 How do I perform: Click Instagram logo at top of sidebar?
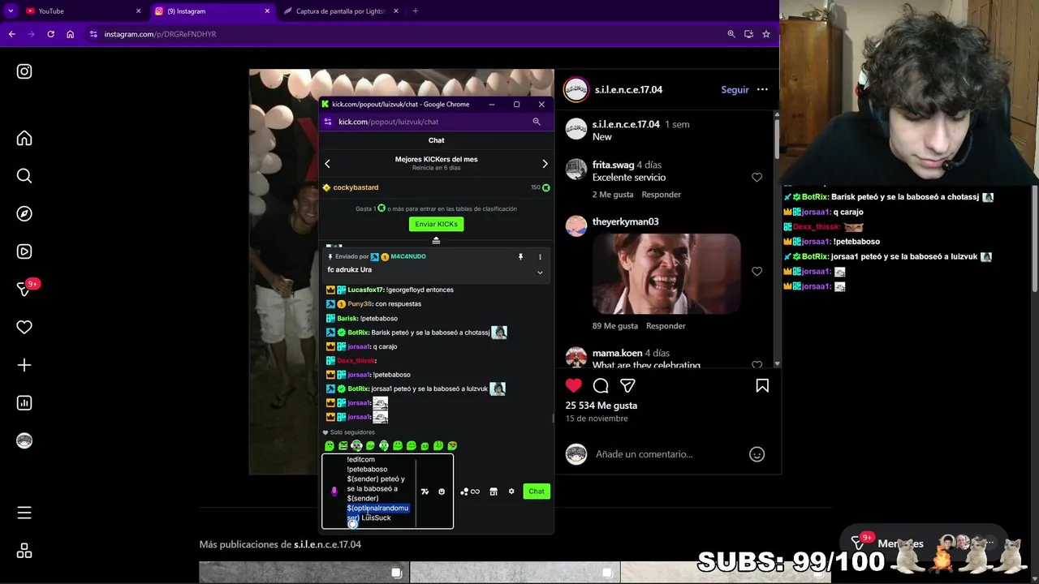[24, 71]
